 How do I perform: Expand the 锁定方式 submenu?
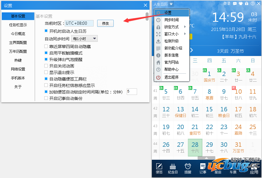(x=172, y=27)
